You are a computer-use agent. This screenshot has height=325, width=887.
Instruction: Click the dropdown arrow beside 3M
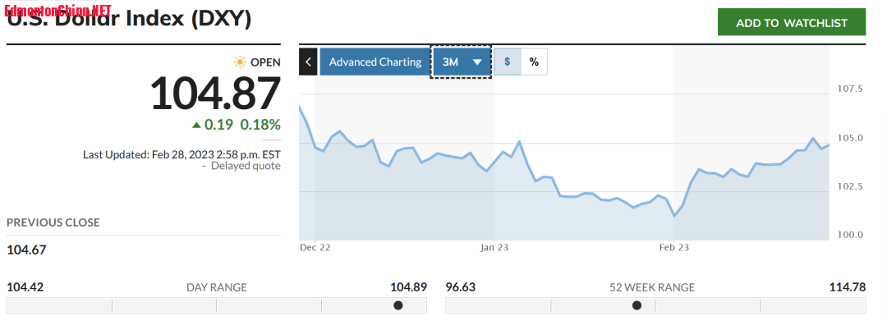(477, 62)
